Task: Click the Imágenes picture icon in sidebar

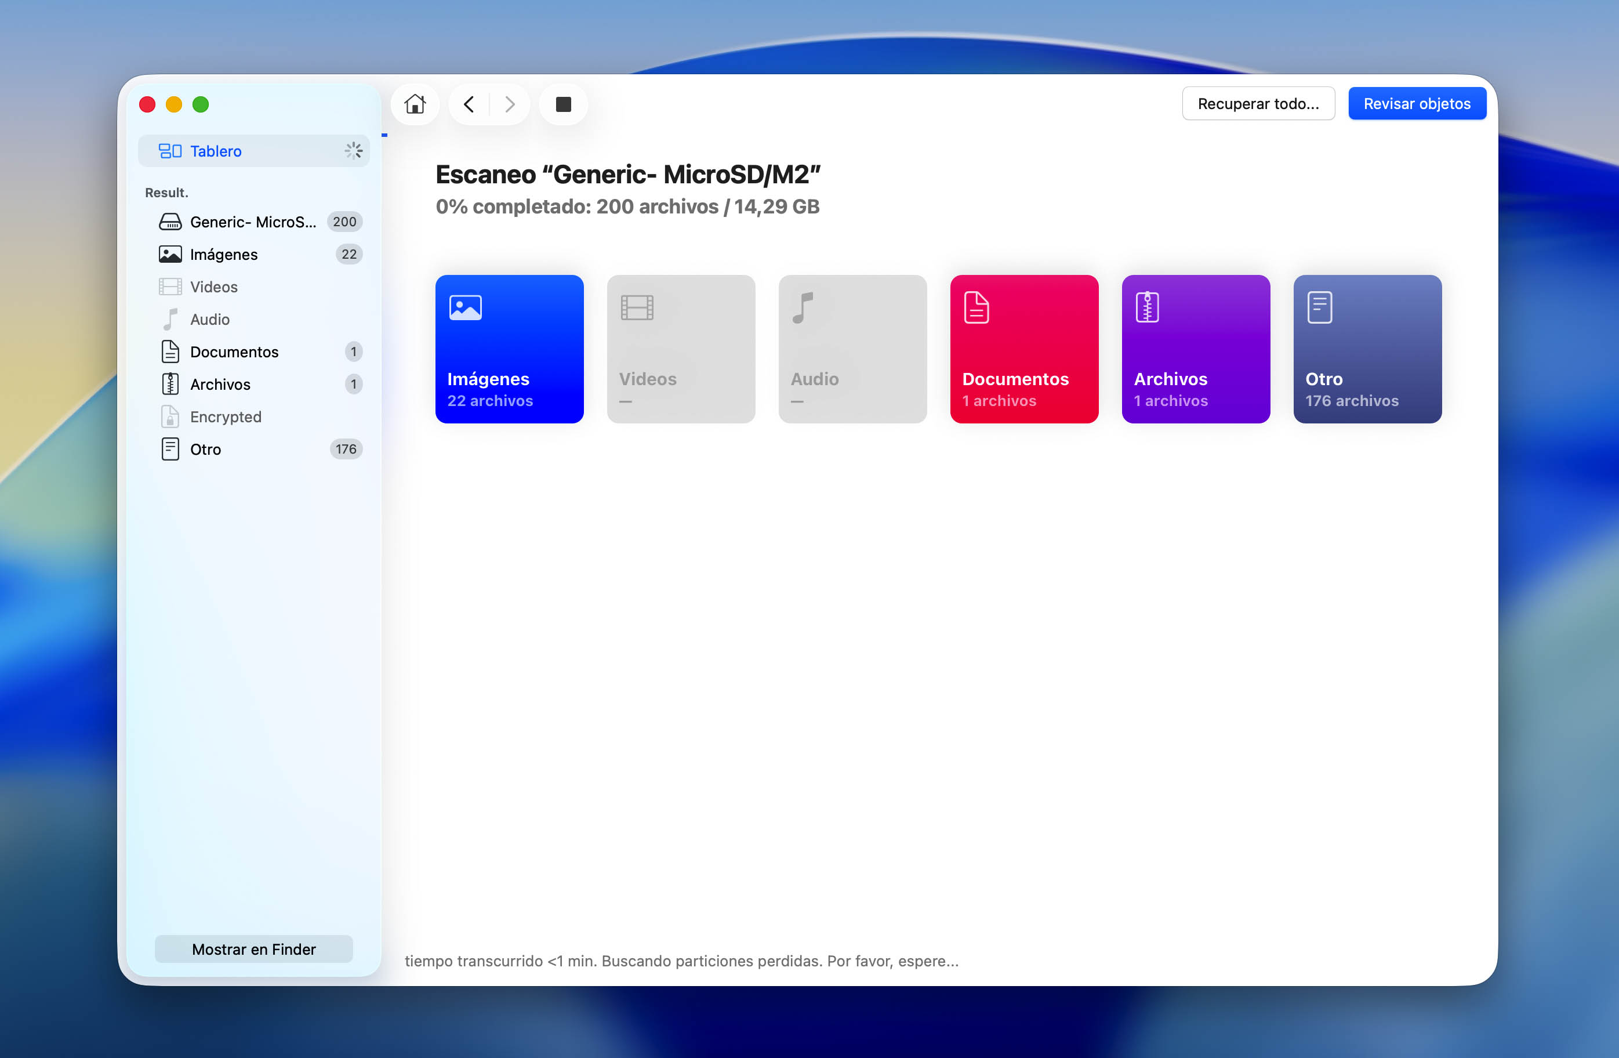Action: [x=170, y=255]
